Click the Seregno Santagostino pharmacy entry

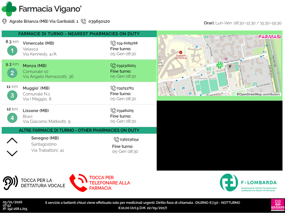tap(48, 144)
